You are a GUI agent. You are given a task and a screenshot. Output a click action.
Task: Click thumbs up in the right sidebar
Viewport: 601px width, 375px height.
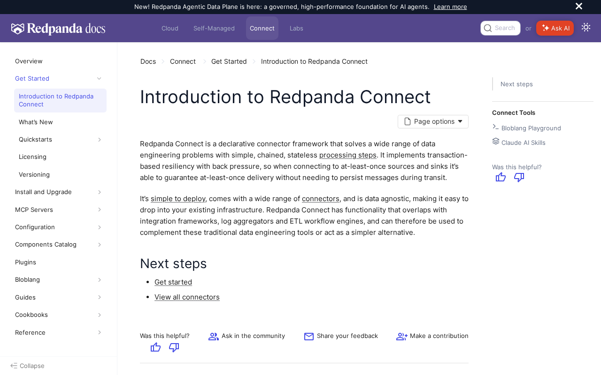click(x=501, y=177)
